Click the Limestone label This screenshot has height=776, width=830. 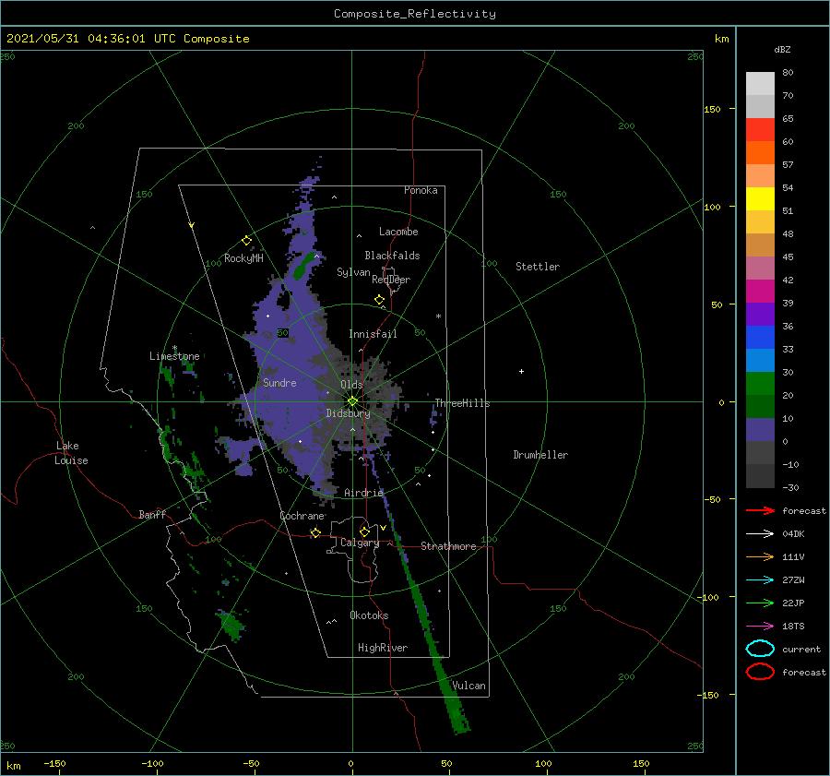tap(174, 356)
